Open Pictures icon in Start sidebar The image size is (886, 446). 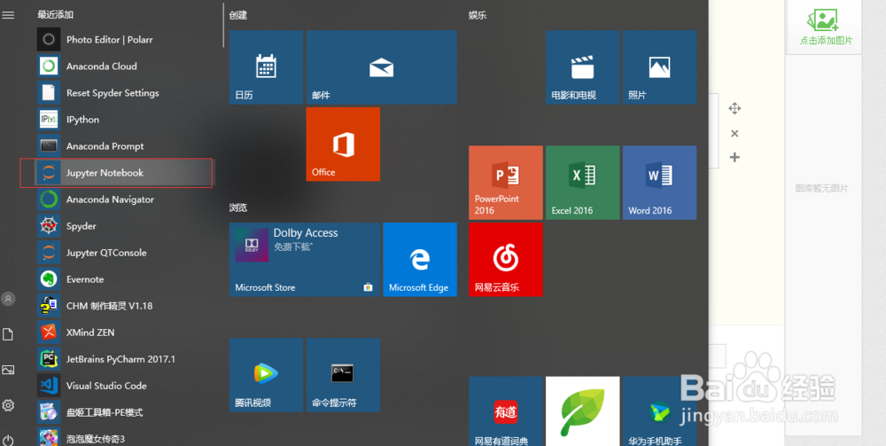point(8,370)
